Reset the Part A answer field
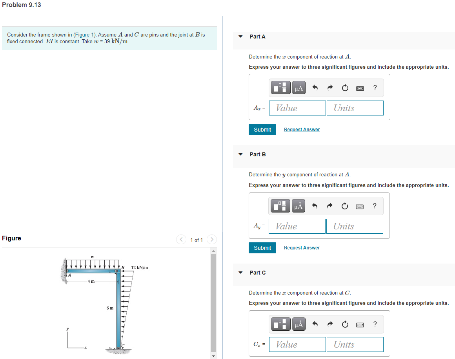 (x=345, y=88)
